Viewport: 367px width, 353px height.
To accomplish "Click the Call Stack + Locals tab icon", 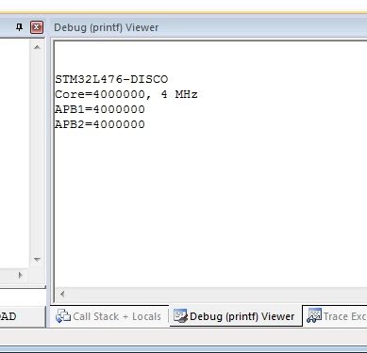I will [63, 316].
